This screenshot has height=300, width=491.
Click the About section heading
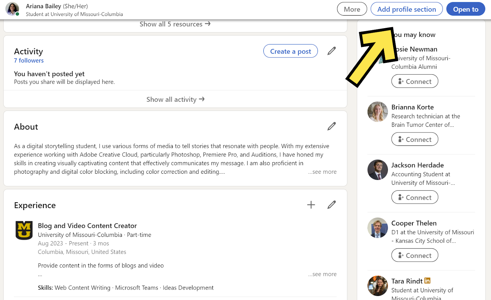(26, 127)
